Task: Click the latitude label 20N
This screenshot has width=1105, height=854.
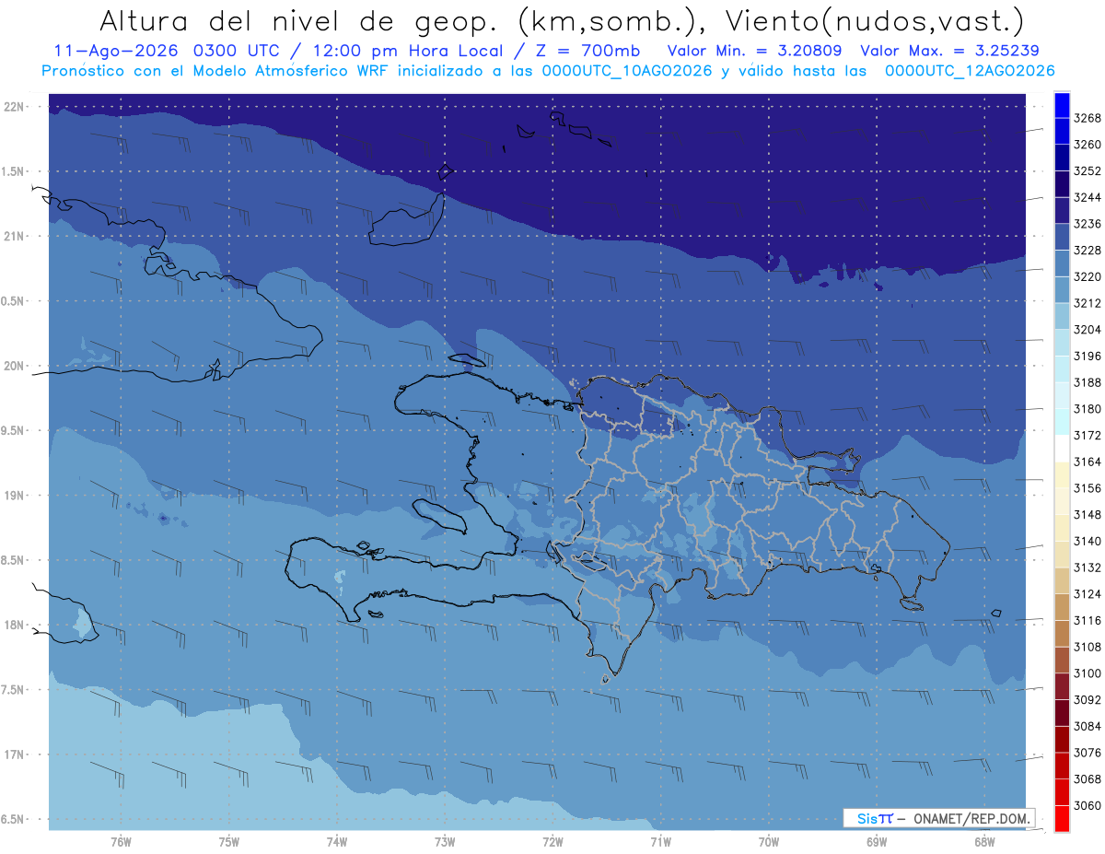Action: pyautogui.click(x=14, y=366)
